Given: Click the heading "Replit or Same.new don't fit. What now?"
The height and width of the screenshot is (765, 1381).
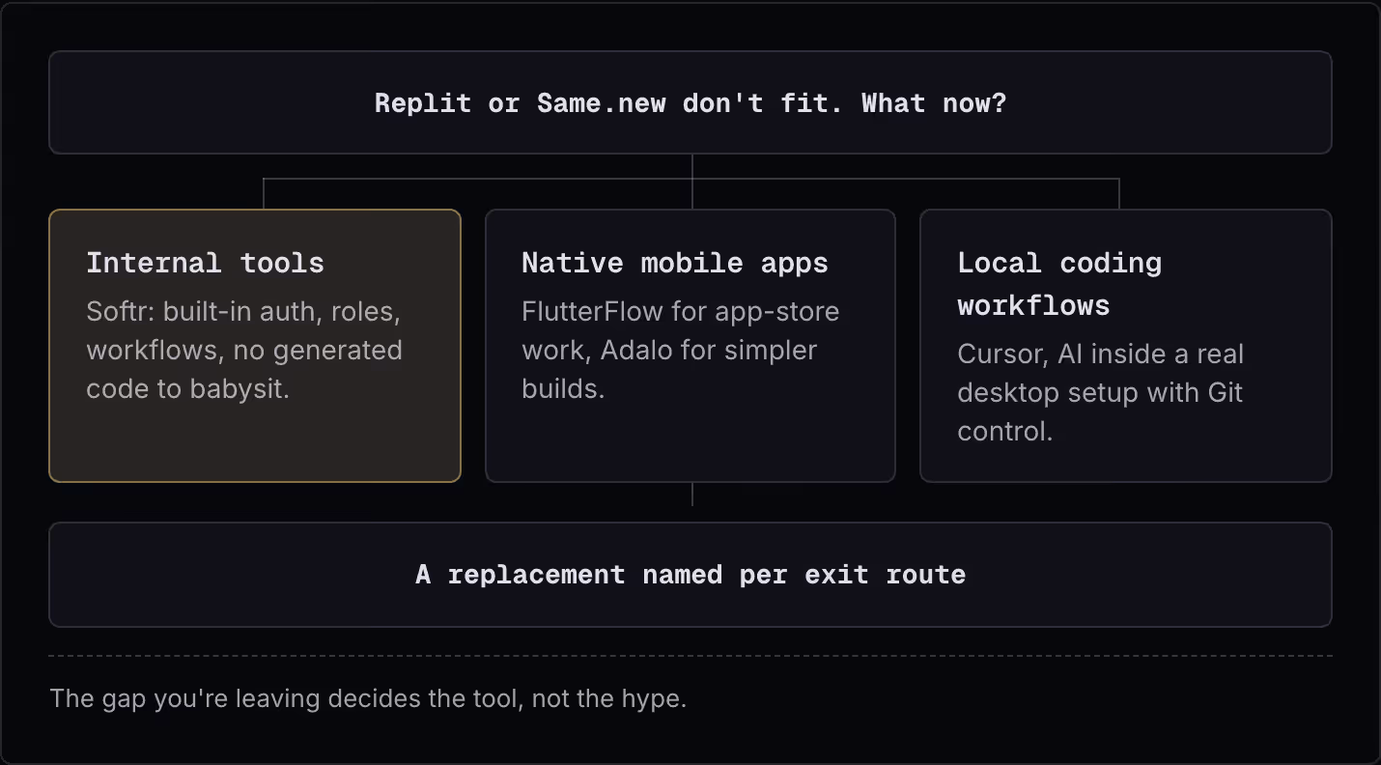Looking at the screenshot, I should point(690,103).
